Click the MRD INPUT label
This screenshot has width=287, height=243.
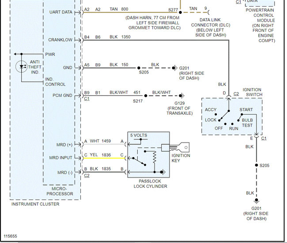[61, 158]
